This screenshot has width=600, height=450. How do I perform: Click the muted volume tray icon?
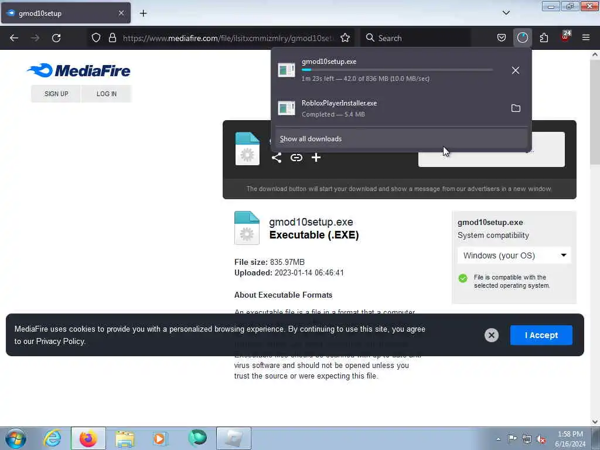[x=541, y=439]
